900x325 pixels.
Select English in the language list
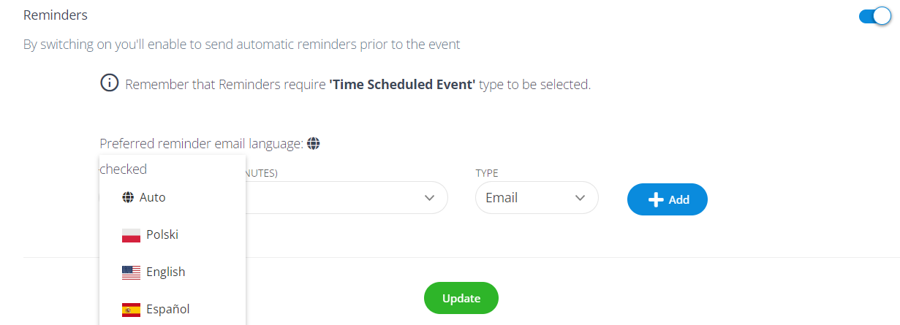(x=165, y=272)
